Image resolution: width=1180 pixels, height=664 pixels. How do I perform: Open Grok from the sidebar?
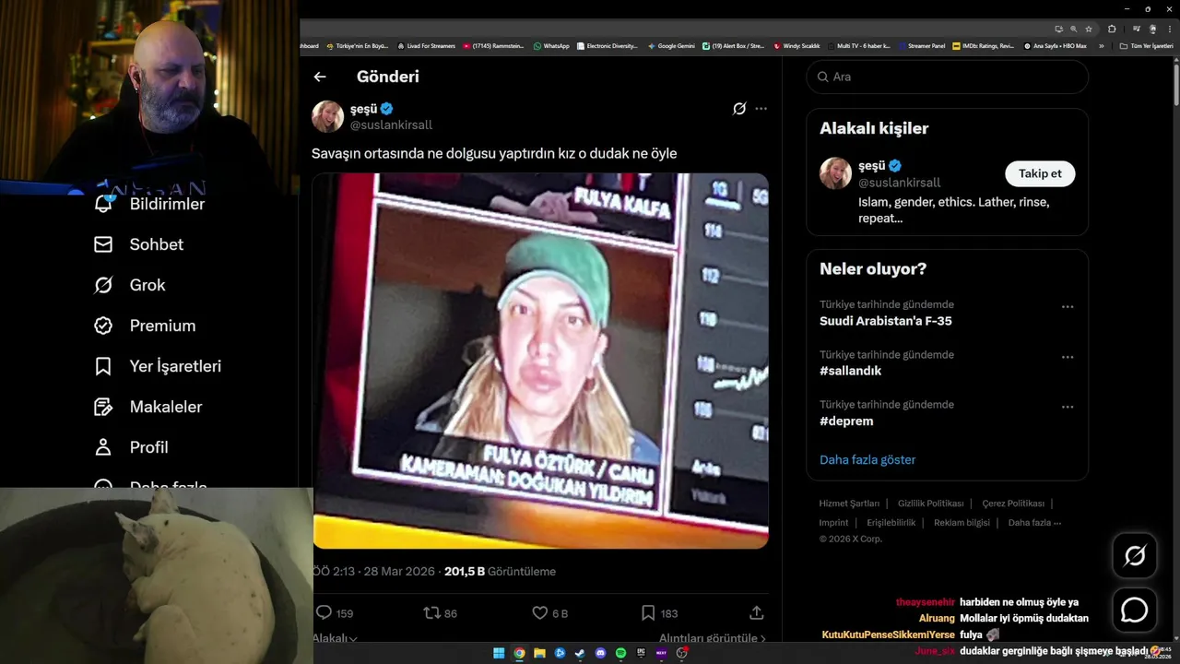(x=129, y=285)
